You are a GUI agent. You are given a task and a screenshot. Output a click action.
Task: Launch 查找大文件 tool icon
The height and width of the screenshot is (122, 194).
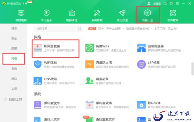coord(37,119)
